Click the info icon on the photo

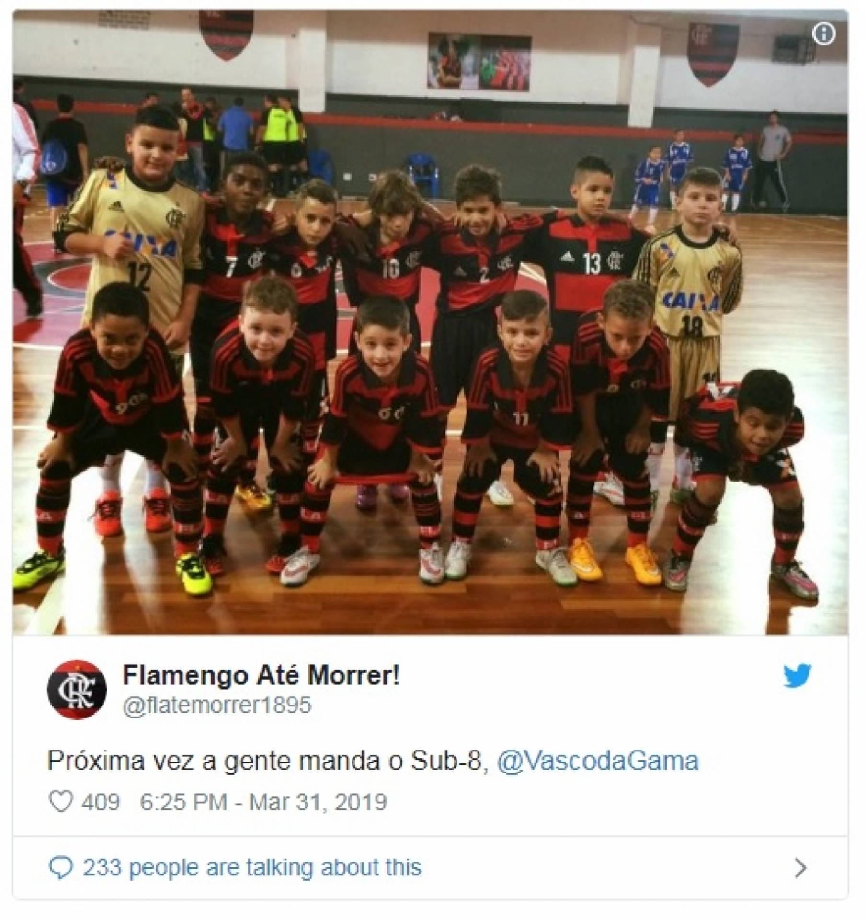coord(824,34)
